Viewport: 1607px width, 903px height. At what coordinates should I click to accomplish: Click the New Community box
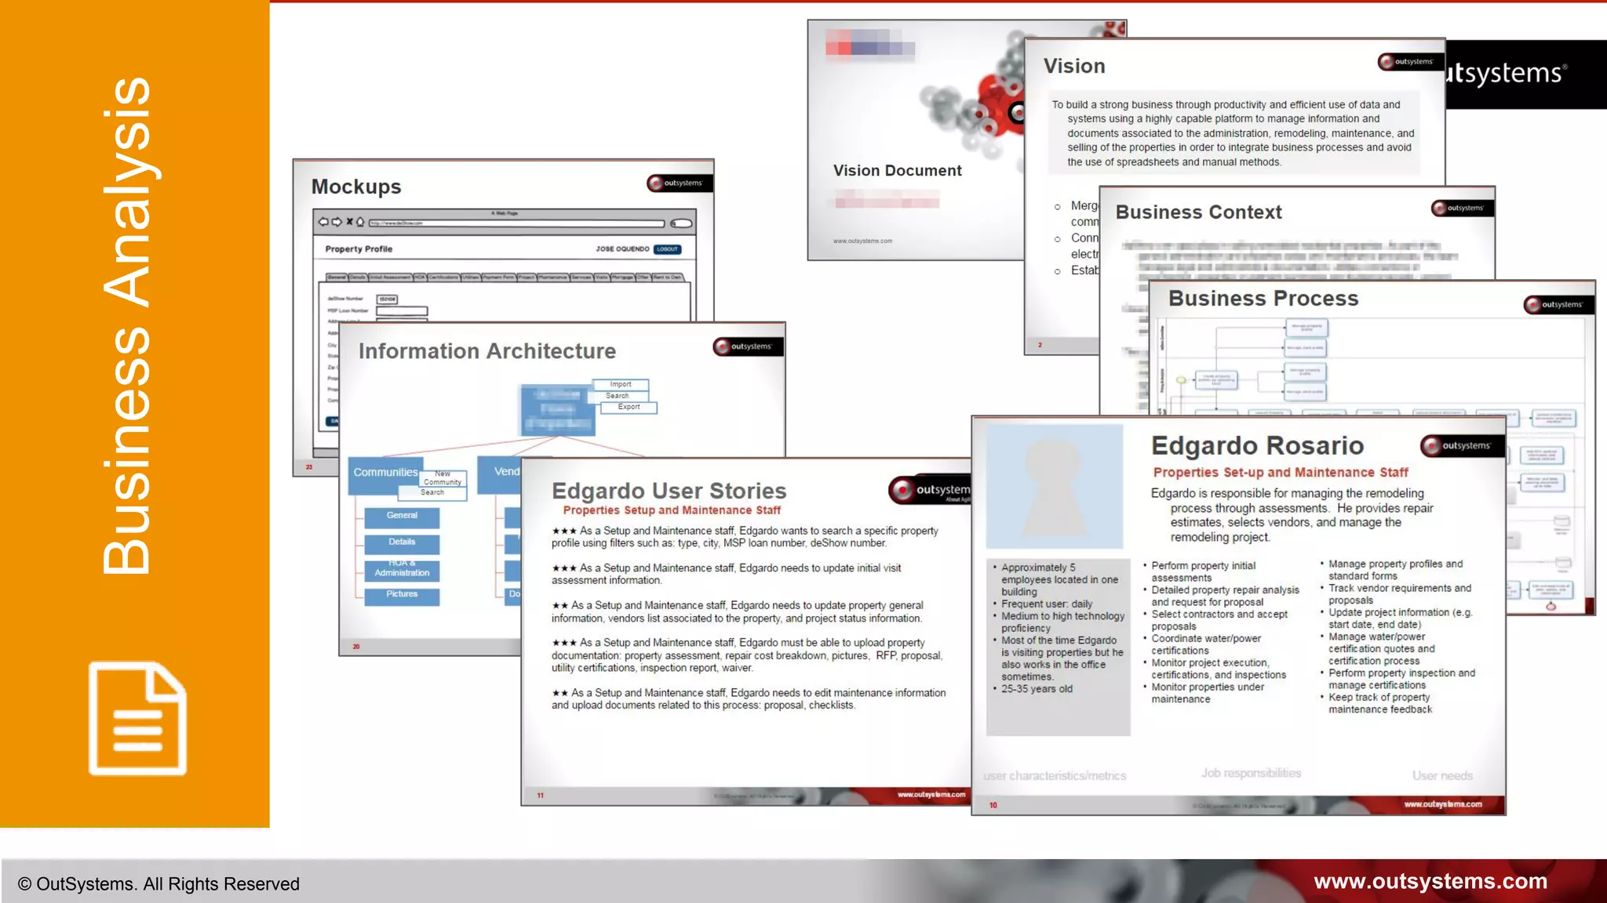[x=443, y=478]
